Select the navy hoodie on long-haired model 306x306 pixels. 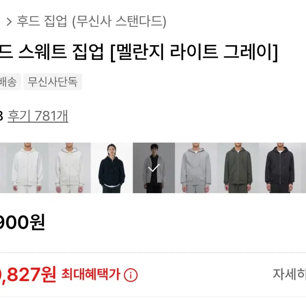pyautogui.click(x=112, y=168)
